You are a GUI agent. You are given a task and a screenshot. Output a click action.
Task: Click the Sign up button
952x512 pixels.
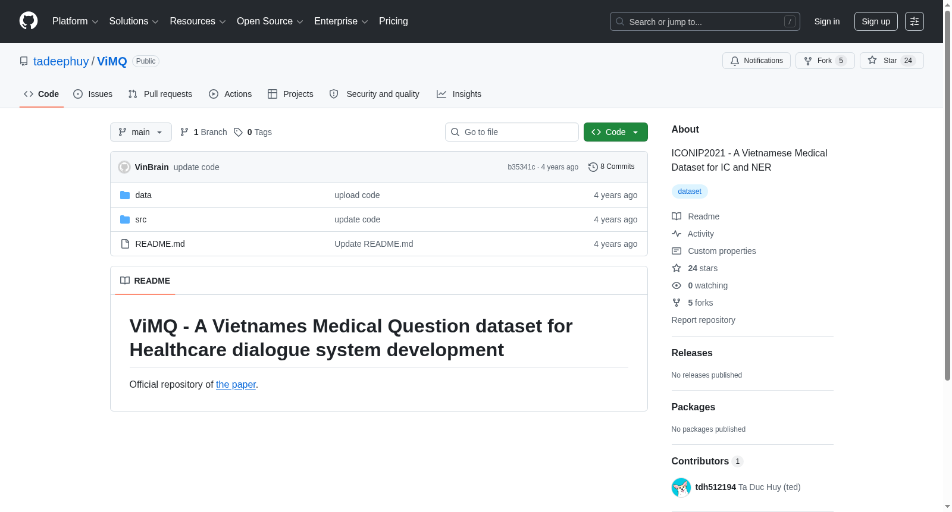tap(876, 21)
